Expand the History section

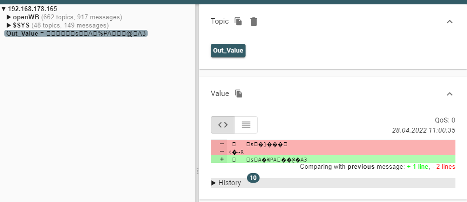tap(226, 183)
